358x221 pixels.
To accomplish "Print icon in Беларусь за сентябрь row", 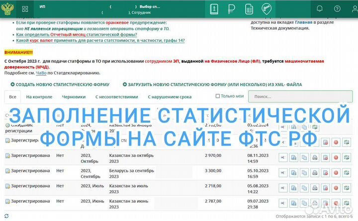I will 315,173.
